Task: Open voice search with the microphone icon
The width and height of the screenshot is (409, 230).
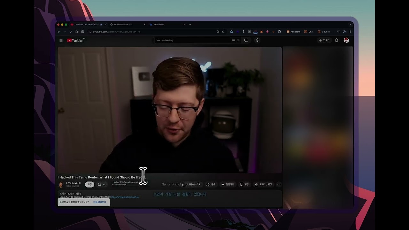Action: (x=258, y=40)
